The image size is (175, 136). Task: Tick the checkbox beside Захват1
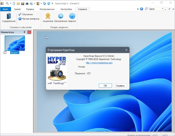[5, 53]
